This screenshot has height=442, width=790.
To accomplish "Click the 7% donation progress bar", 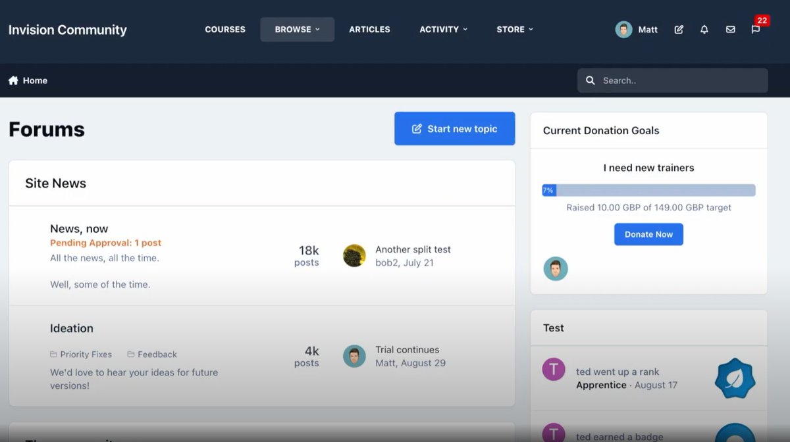I will pyautogui.click(x=648, y=190).
